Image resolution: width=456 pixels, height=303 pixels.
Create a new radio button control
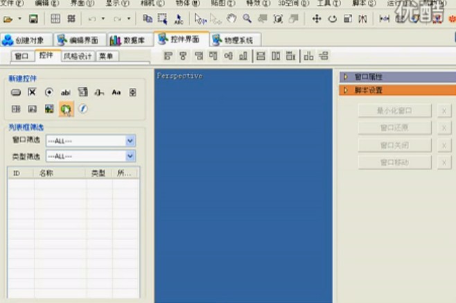[49, 92]
